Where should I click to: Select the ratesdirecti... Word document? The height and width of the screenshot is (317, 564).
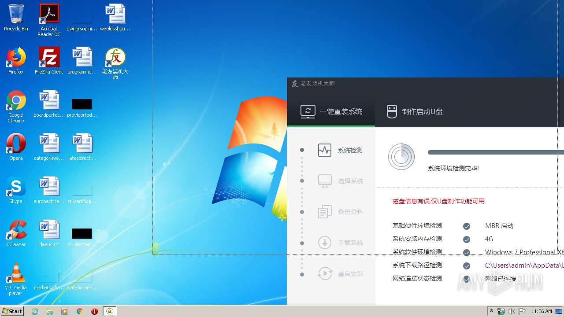coord(82,147)
